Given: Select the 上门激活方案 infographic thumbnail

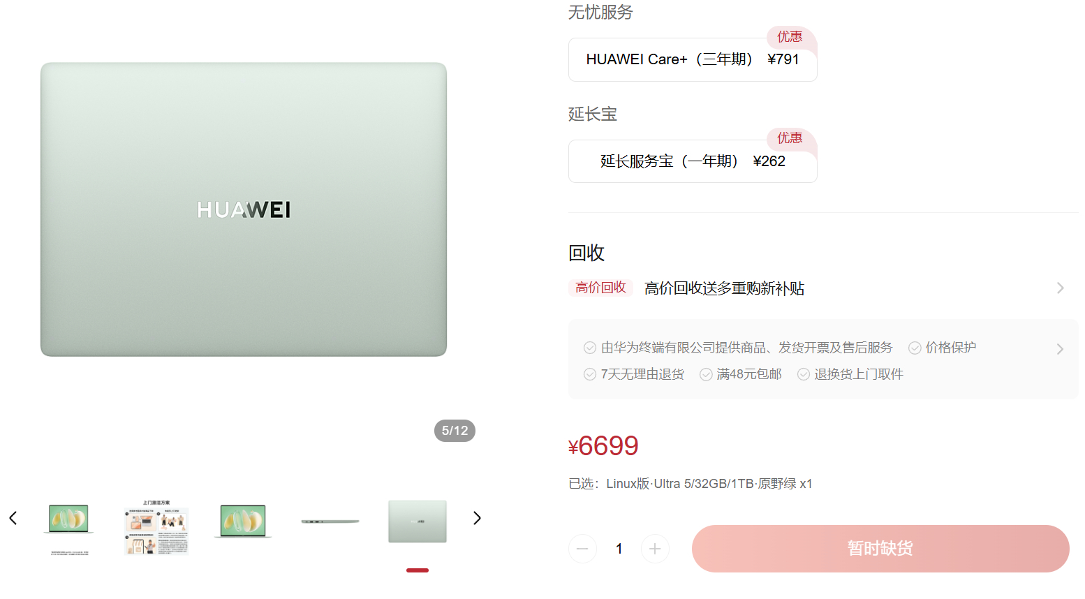Looking at the screenshot, I should tap(156, 527).
